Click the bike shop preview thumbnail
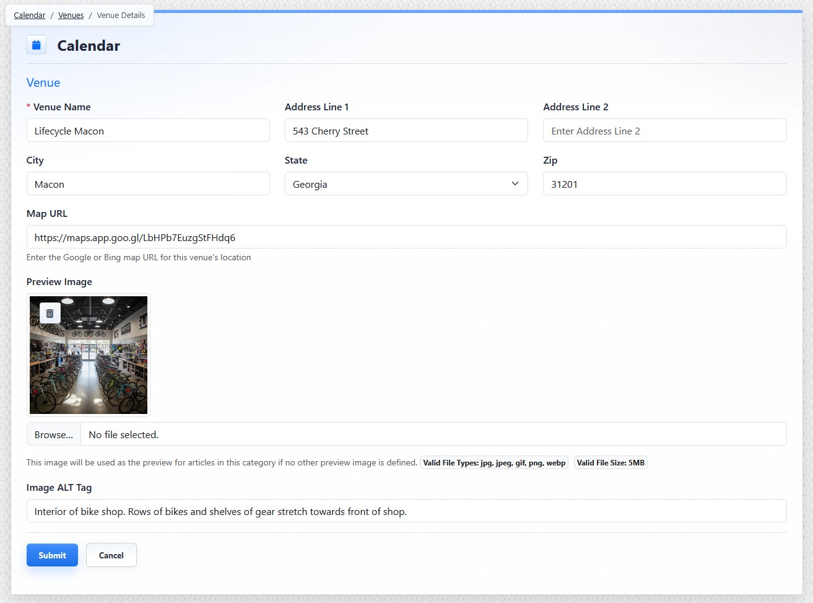Screen dimensions: 813x603 pyautogui.click(x=89, y=355)
